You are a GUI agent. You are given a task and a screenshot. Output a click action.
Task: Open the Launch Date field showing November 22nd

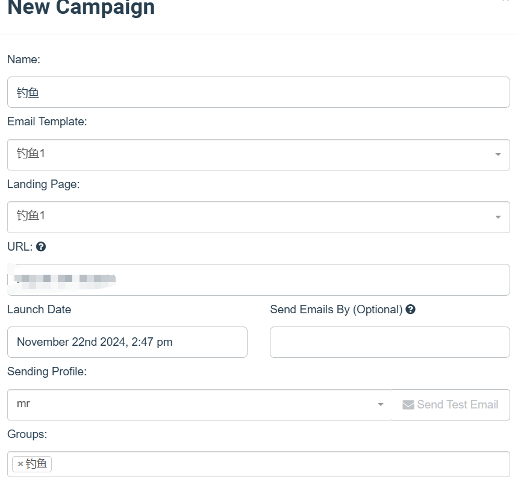(127, 342)
